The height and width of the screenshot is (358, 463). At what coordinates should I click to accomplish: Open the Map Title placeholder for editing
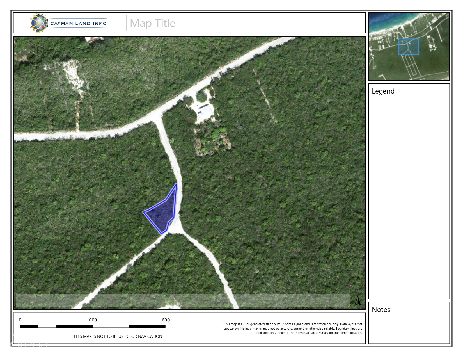[152, 23]
